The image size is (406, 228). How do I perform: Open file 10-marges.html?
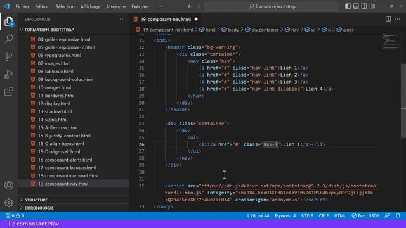coord(55,87)
